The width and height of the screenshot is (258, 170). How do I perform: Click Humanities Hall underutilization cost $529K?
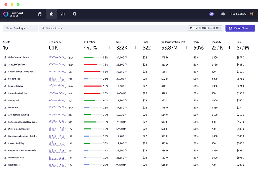pyautogui.click(x=165, y=158)
